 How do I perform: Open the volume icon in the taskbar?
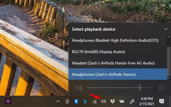tap(103, 101)
